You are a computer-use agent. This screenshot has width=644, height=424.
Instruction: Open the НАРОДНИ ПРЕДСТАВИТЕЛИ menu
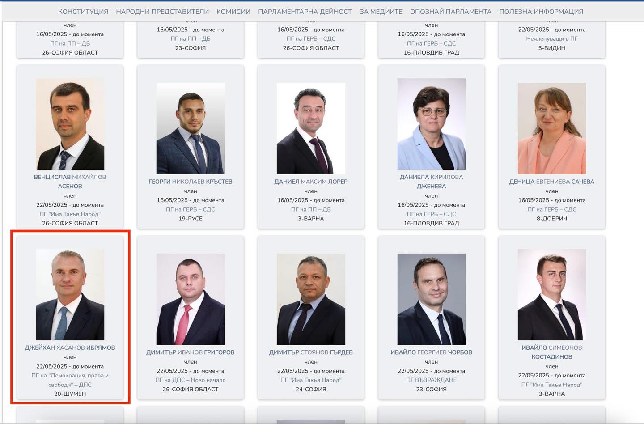162,12
